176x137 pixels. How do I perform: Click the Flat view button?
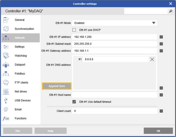coord(18,131)
